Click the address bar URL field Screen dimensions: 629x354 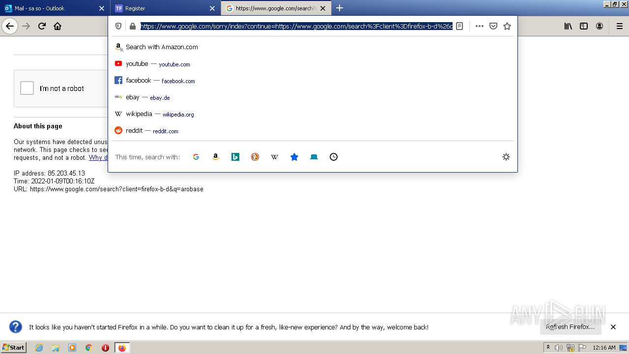(x=296, y=26)
